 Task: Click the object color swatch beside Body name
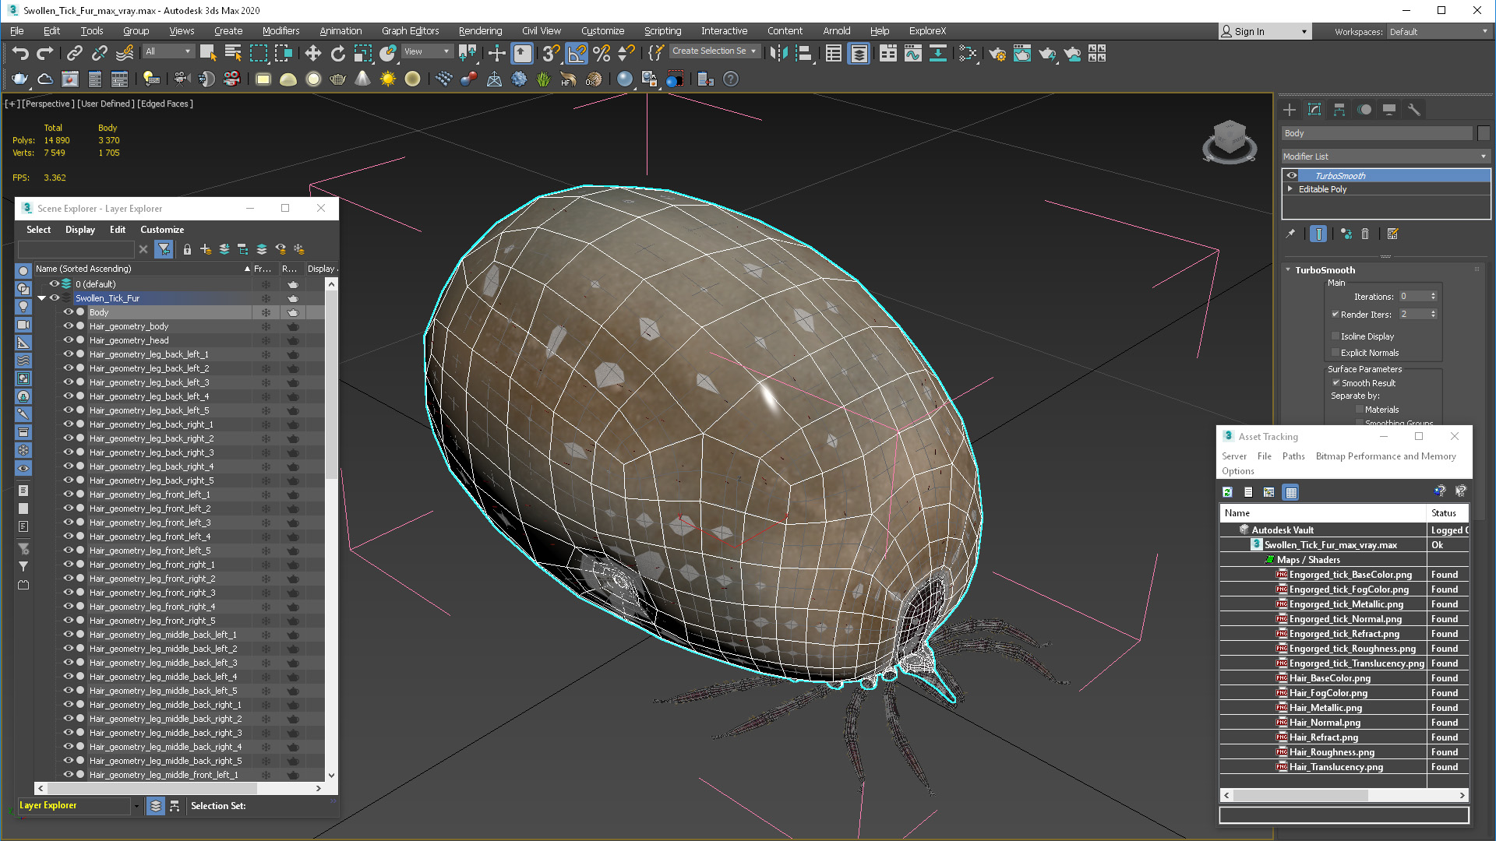pos(1484,134)
